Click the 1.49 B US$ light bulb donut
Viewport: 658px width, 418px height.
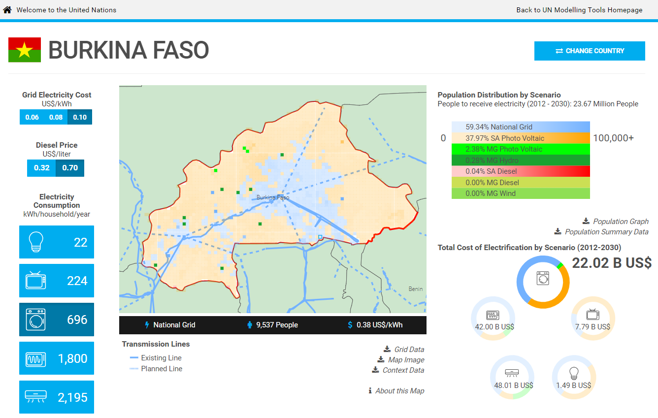[x=574, y=378]
